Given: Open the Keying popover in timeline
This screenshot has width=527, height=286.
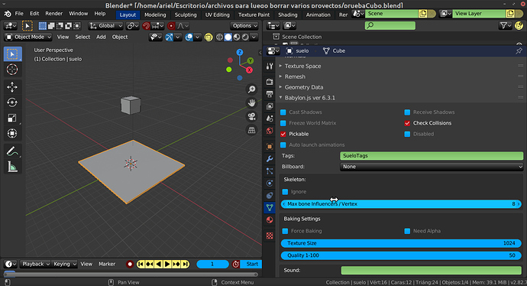Looking at the screenshot, I should (x=65, y=264).
